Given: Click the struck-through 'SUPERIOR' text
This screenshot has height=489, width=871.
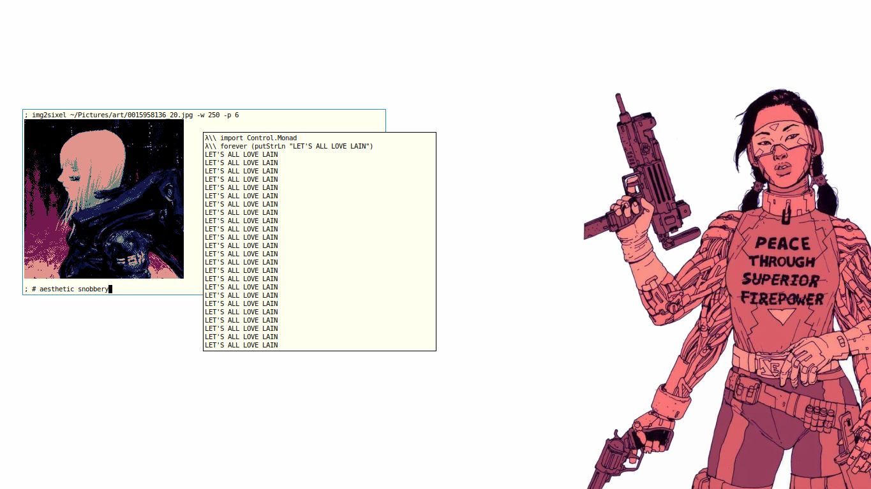Looking at the screenshot, I should 780,280.
